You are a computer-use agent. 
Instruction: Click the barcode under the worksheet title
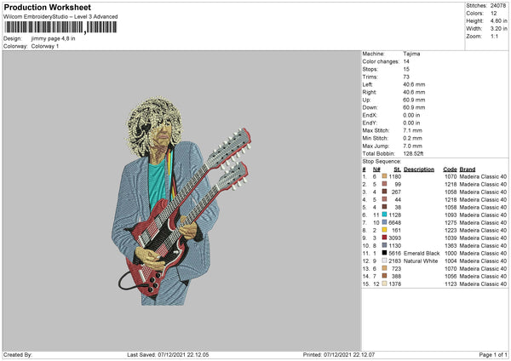[x=60, y=27]
